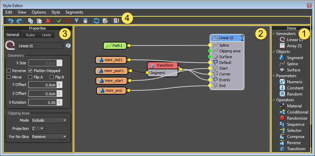315x156 pixels.
Task: Open the Segments menu
Action: tap(74, 12)
